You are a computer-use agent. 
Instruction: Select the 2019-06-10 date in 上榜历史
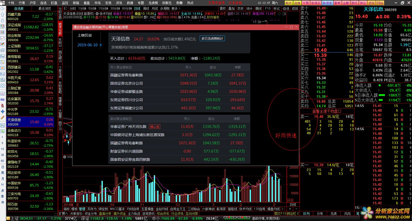88,45
